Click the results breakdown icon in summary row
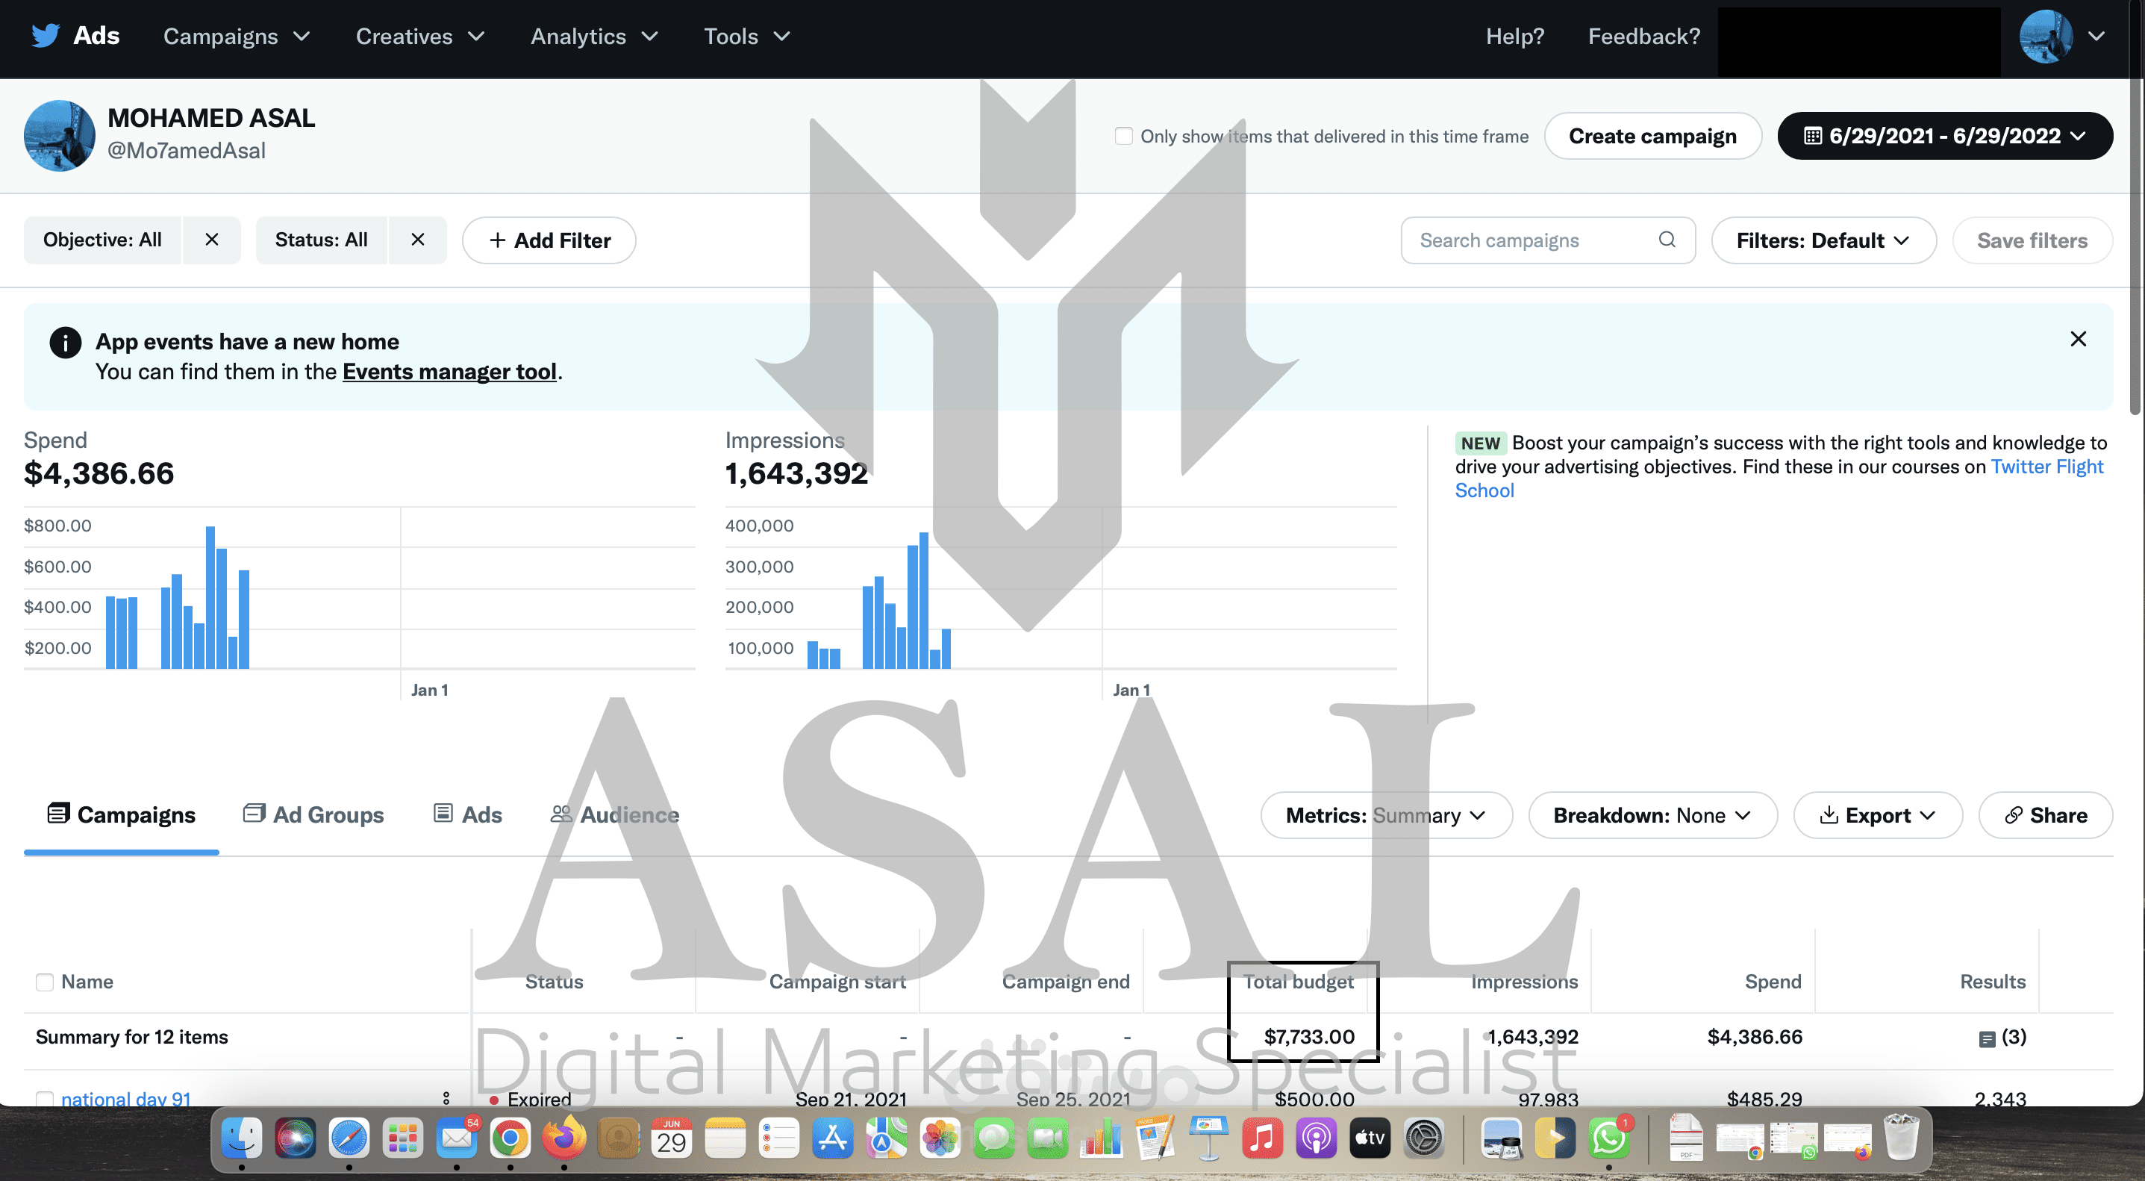Image resolution: width=2145 pixels, height=1181 pixels. point(1987,1038)
